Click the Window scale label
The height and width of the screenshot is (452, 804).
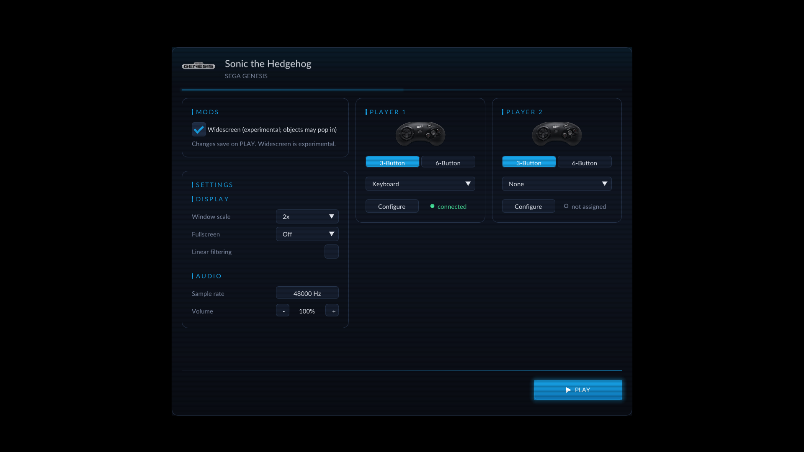pos(211,216)
